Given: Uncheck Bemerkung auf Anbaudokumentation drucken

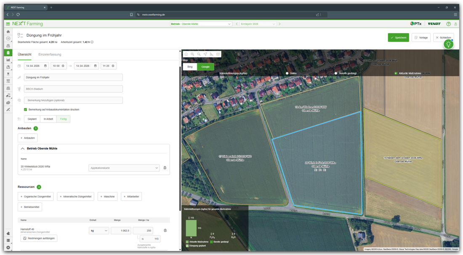Looking at the screenshot, I should (26, 110).
